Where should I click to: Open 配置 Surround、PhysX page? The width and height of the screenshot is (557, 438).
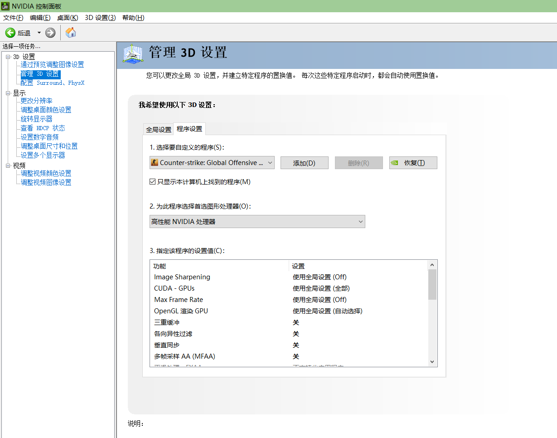pyautogui.click(x=53, y=83)
